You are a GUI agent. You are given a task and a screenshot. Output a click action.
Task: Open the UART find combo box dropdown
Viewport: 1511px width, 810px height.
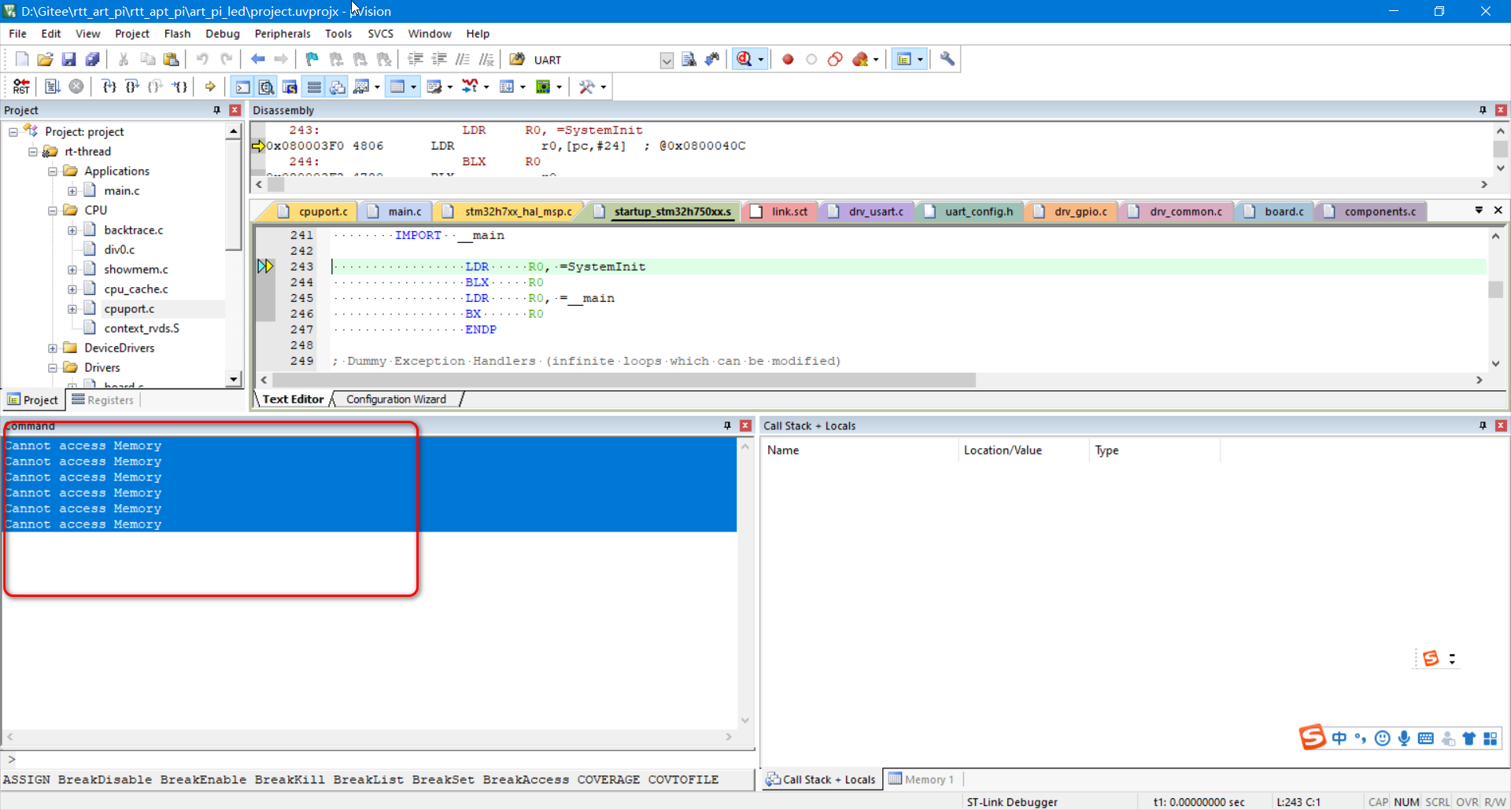[x=667, y=61]
